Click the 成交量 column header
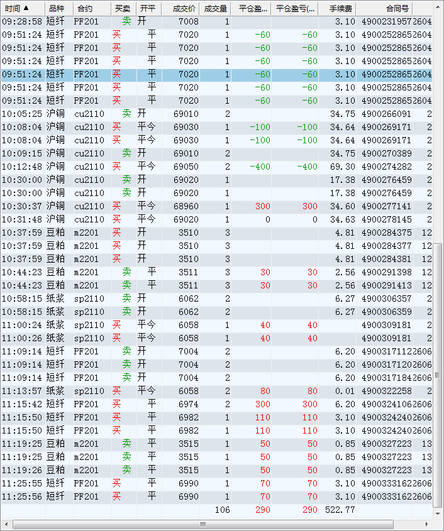The height and width of the screenshot is (531, 444). pyautogui.click(x=215, y=8)
